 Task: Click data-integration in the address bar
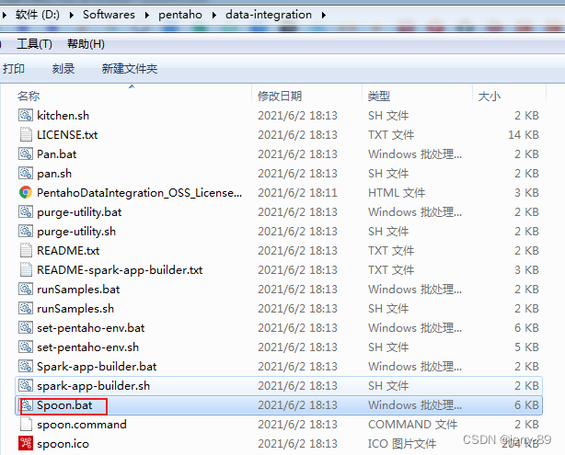pyautogui.click(x=269, y=15)
